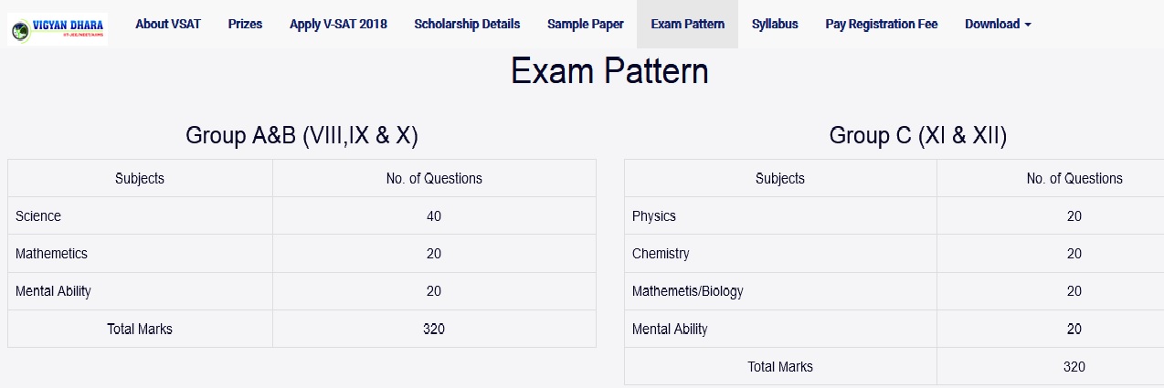The height and width of the screenshot is (388, 1164).
Task: Open the Syllabus page
Action: (775, 24)
